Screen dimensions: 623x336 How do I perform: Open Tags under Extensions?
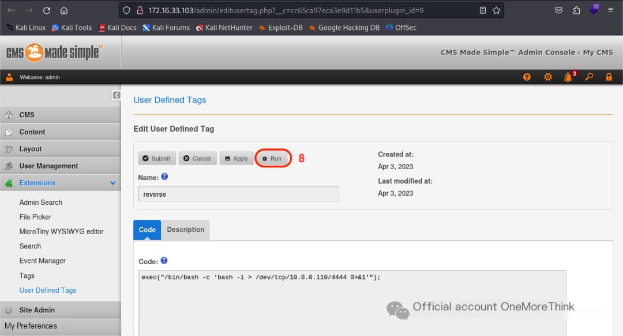point(27,276)
